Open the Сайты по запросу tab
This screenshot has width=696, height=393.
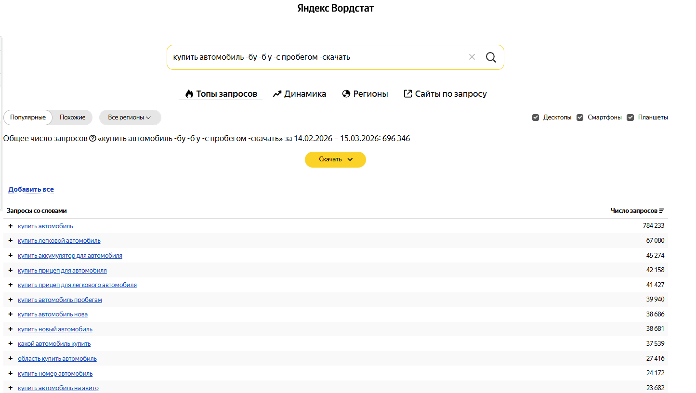click(x=445, y=94)
